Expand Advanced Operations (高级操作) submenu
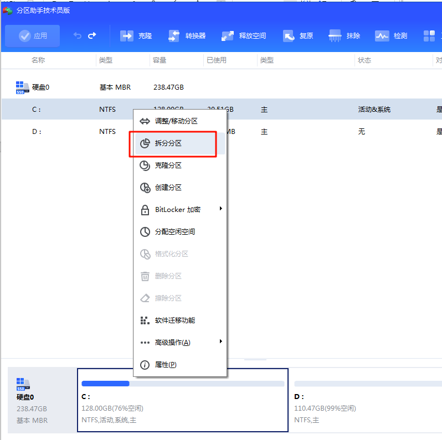Image resolution: width=442 pixels, height=440 pixels. 173,343
